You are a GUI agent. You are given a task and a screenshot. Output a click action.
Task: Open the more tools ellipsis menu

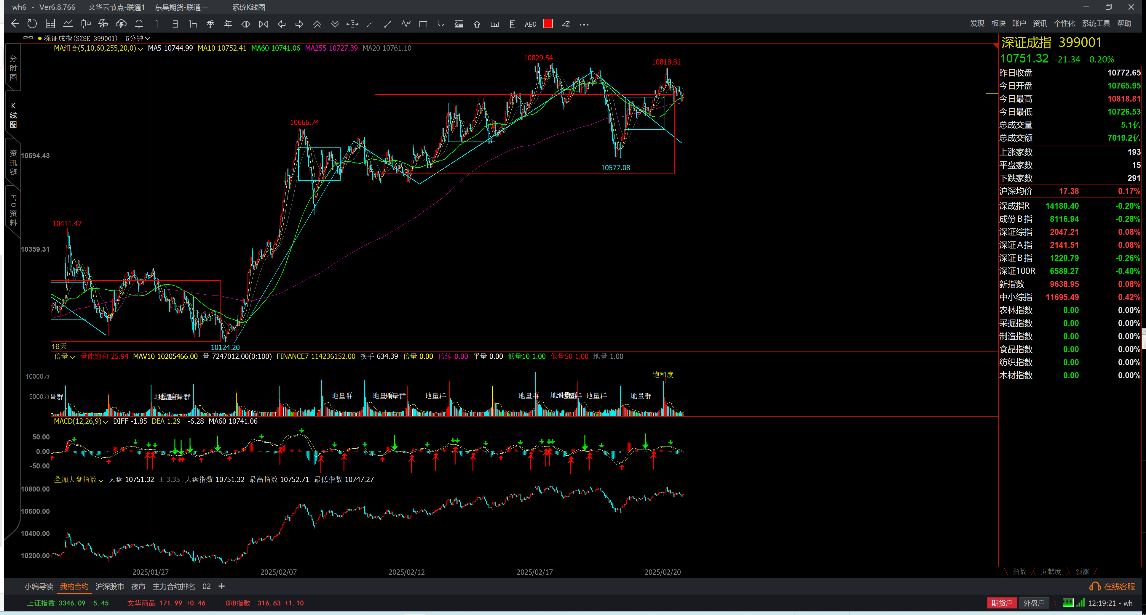tap(584, 25)
